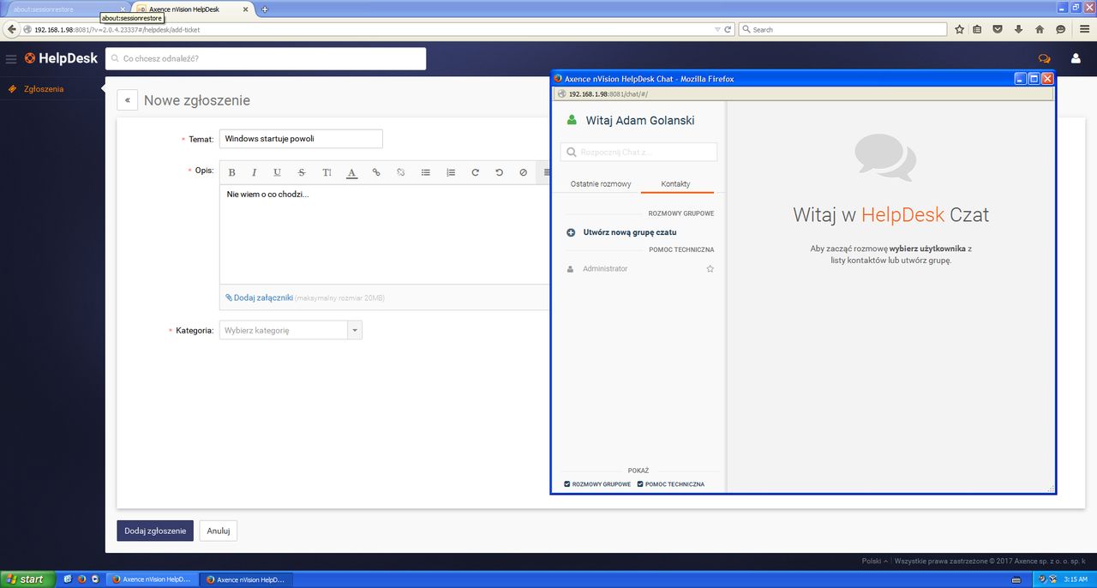Click 'Rozpocznij Chat z...' search field
This screenshot has height=588, width=1097.
pyautogui.click(x=638, y=152)
